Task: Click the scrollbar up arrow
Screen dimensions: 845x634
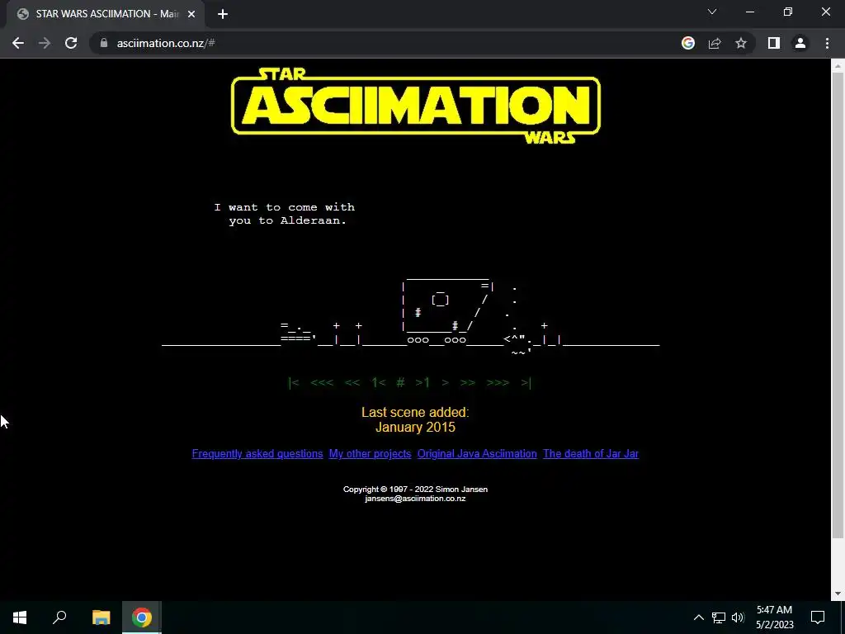Action: 838,66
